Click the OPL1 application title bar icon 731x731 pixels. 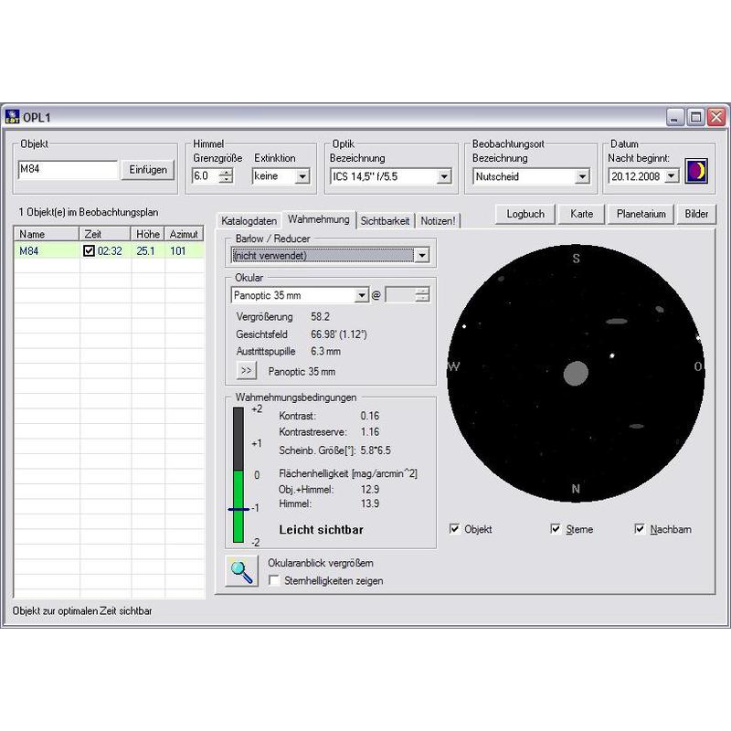tap(13, 116)
